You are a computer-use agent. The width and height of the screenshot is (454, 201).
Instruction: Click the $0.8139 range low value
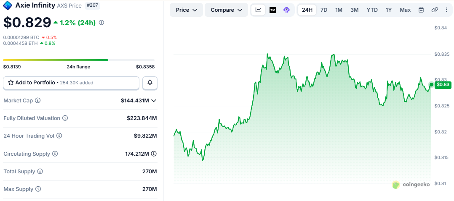pyautogui.click(x=12, y=67)
